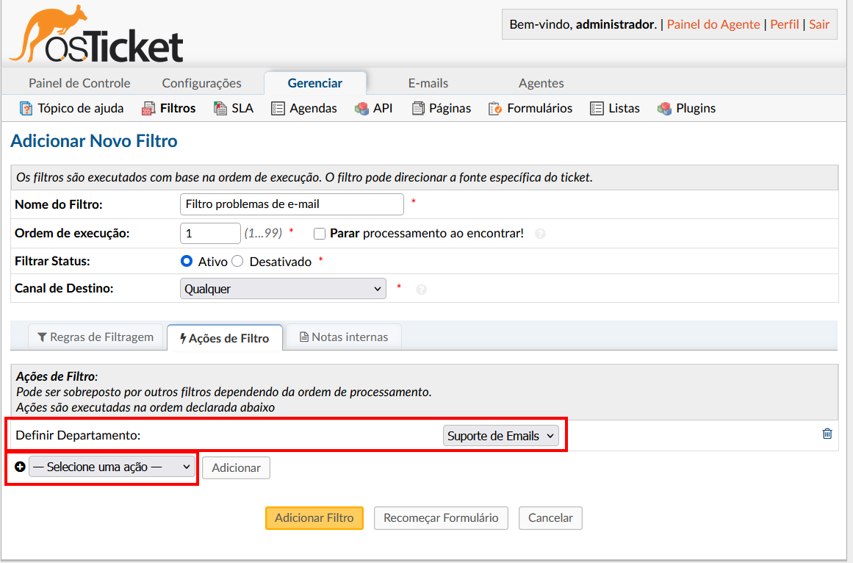Screen dimensions: 853x563
Task: Open the Painel do Agente link
Action: [x=713, y=24]
